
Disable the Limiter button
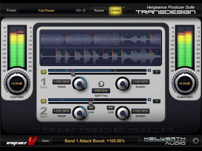tap(115, 10)
